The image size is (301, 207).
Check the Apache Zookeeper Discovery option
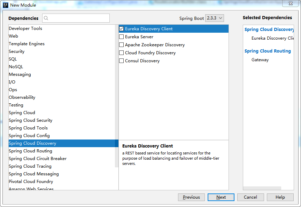click(121, 45)
